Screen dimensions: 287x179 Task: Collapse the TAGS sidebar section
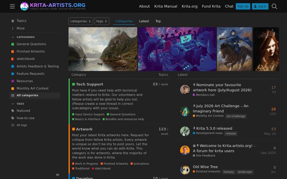tap(18, 104)
